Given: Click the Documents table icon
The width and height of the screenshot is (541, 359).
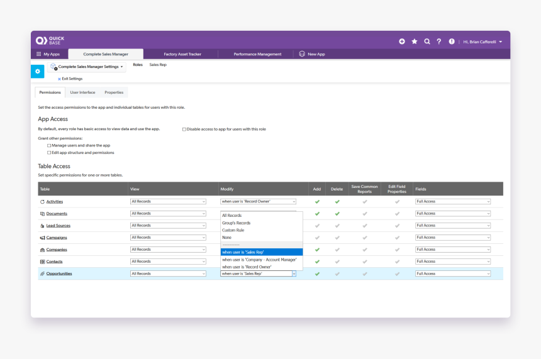Looking at the screenshot, I should (x=42, y=214).
